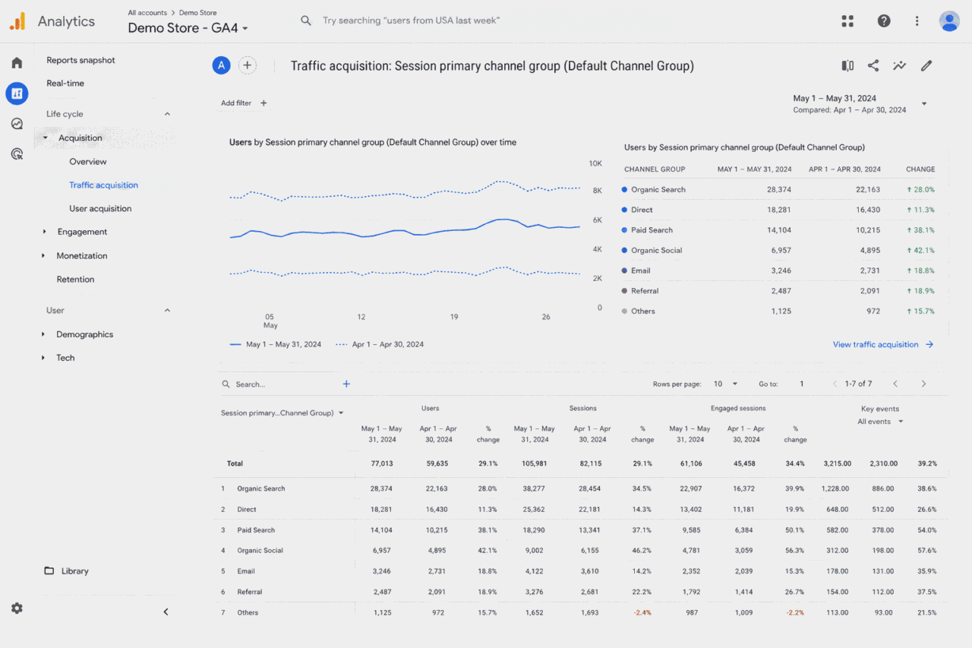Viewport: 972px width, 648px height.
Task: Collapse the User section
Action: click(168, 310)
